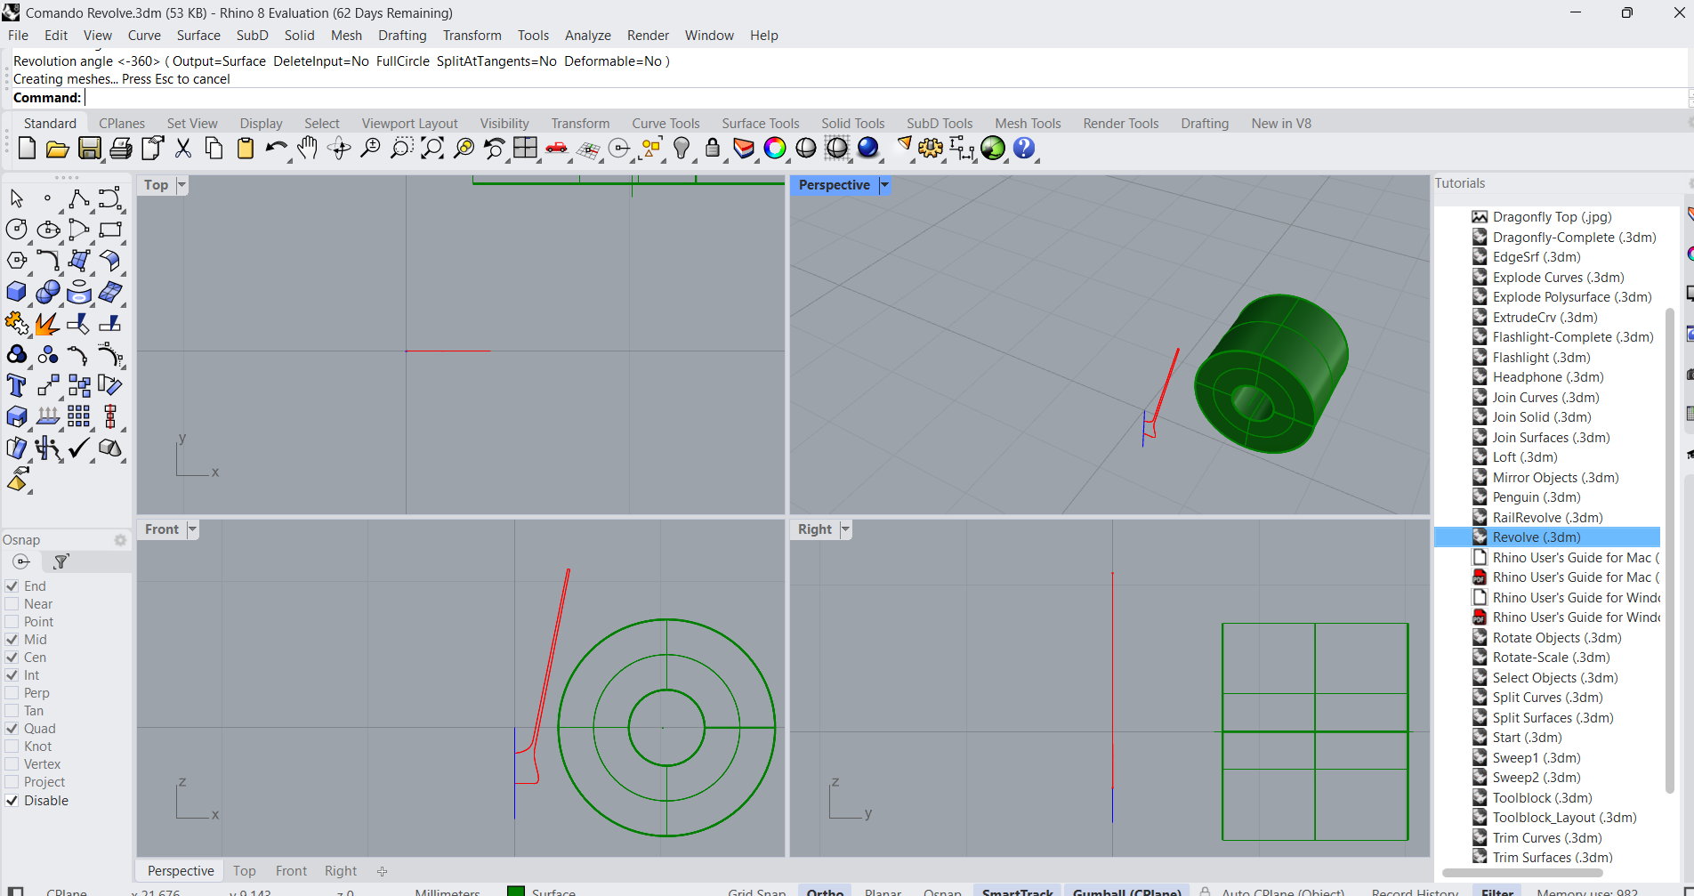This screenshot has width=1694, height=896.
Task: Select the Text object tool
Action: tap(16, 386)
